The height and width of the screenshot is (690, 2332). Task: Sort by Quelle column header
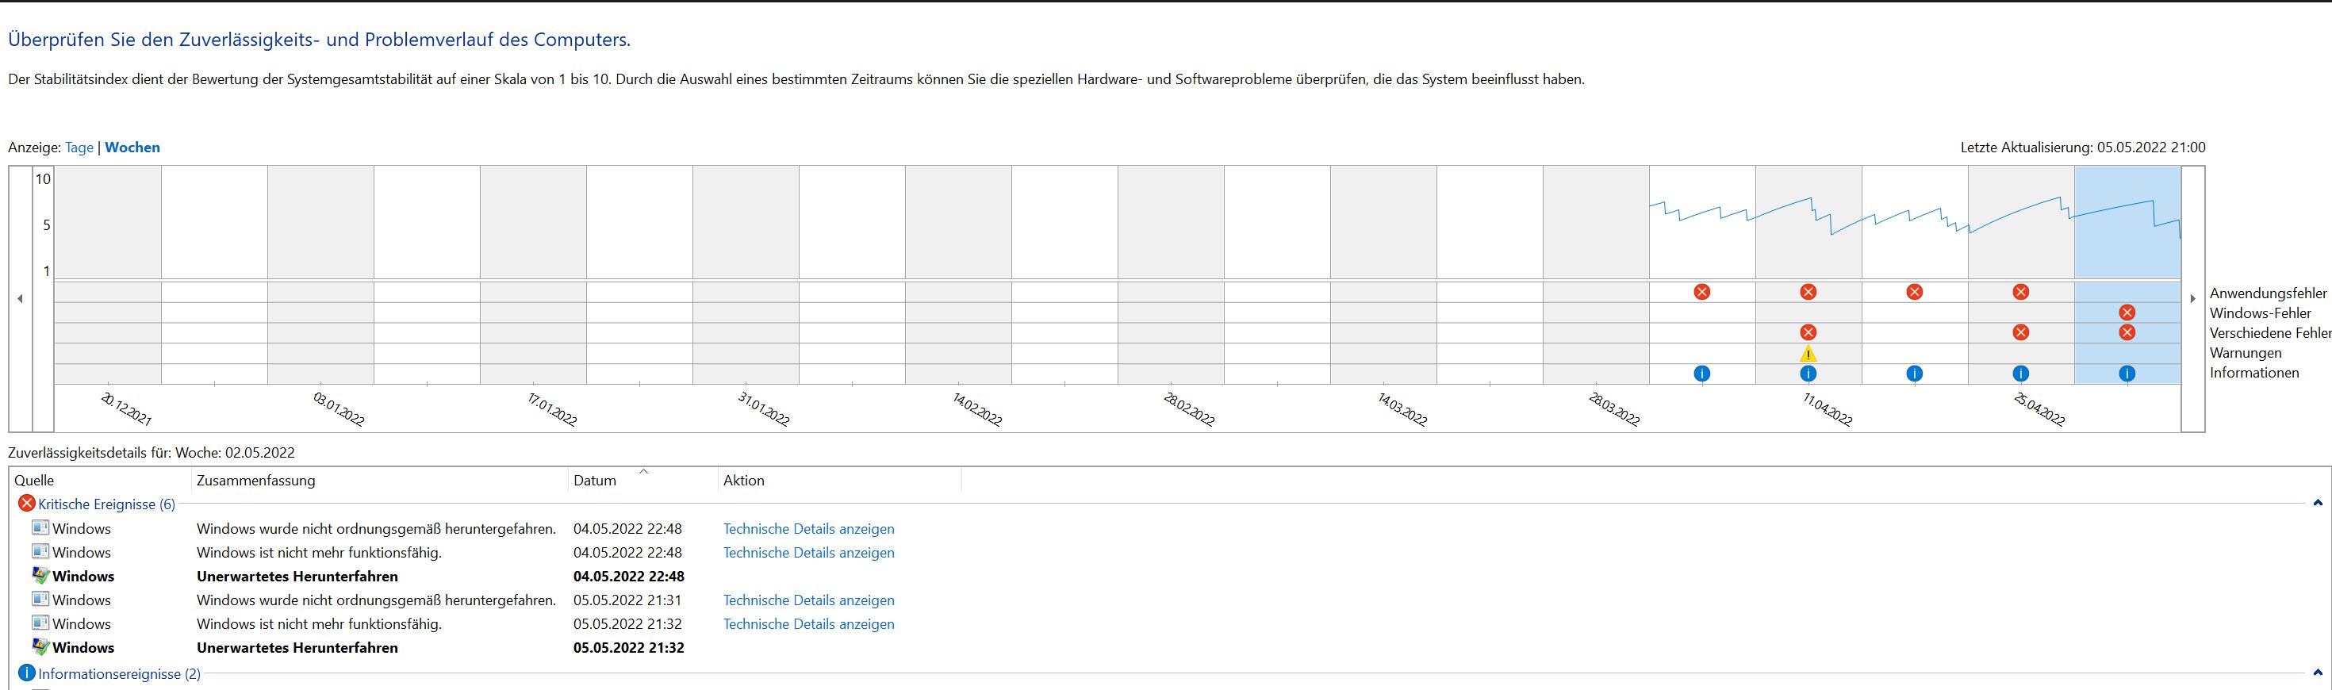[x=101, y=481]
